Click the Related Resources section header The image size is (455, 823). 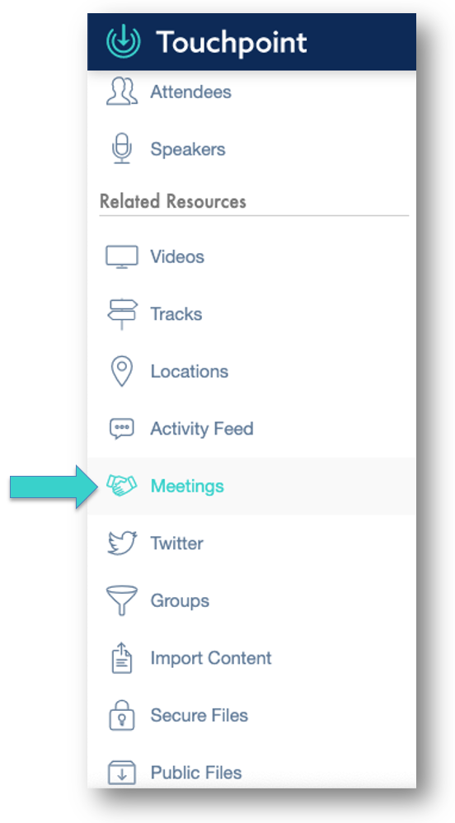pyautogui.click(x=172, y=201)
